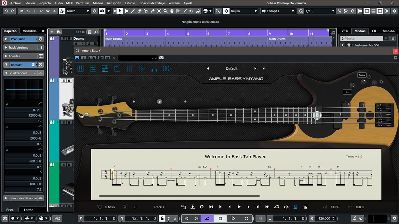Open Ample Bass preset list dropdown arrow
The width and height of the screenshot is (399, 224).
[x=264, y=69]
